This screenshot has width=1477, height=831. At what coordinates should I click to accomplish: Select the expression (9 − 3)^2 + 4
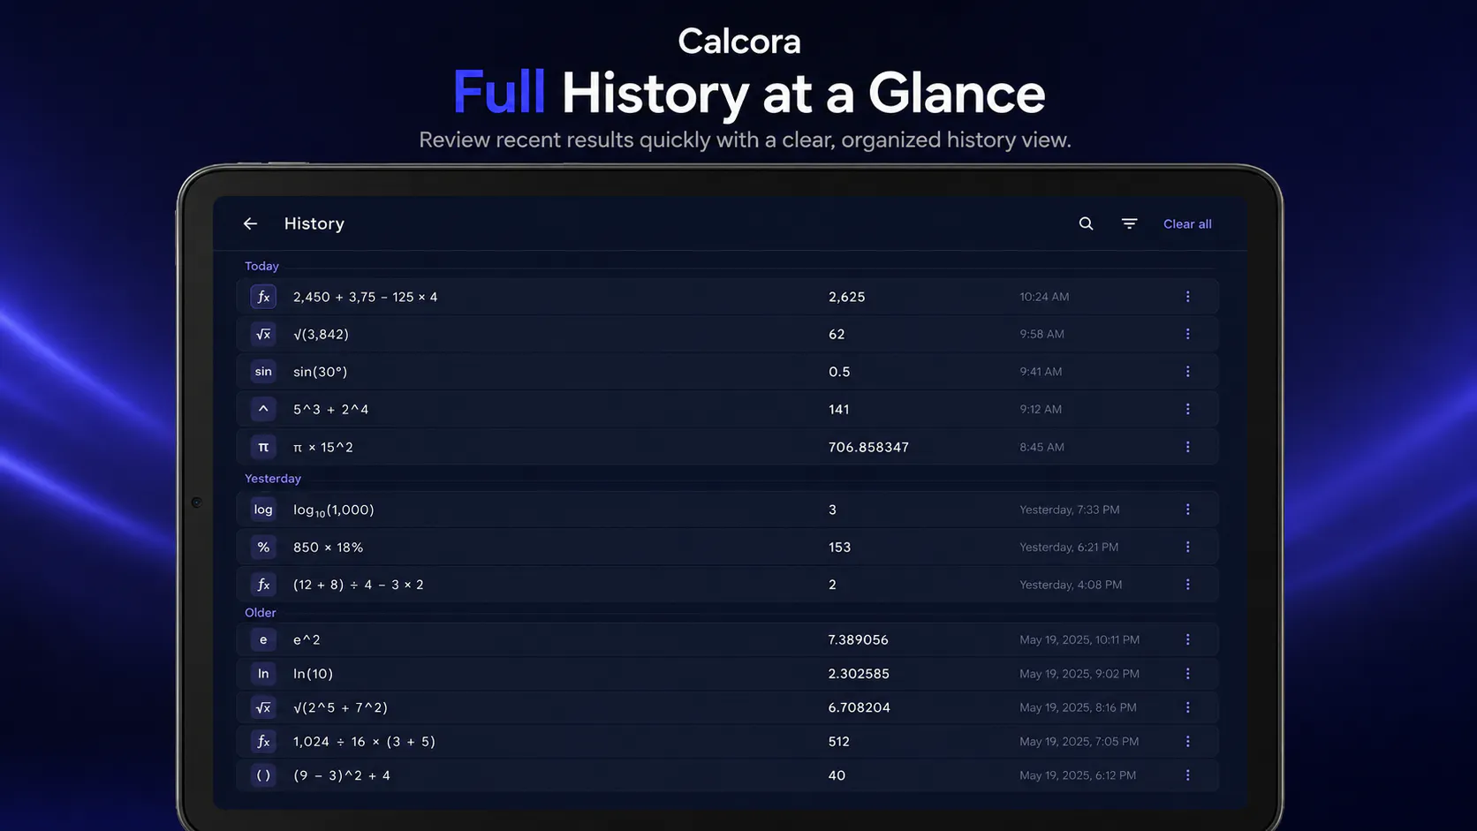(342, 775)
